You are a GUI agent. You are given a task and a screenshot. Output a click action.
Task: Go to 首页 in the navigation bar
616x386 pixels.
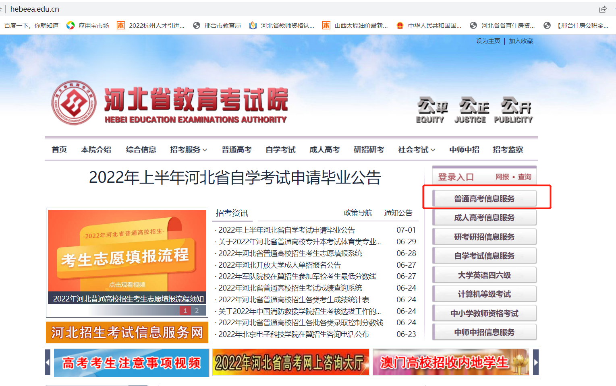(59, 150)
